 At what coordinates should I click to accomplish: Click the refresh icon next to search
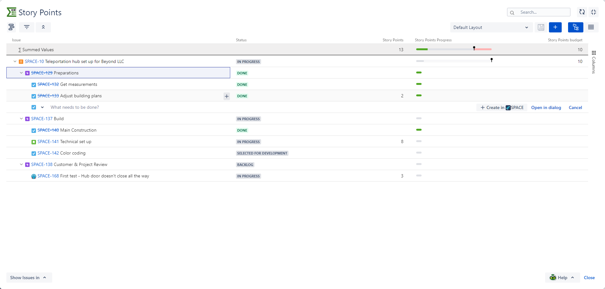[x=582, y=12]
